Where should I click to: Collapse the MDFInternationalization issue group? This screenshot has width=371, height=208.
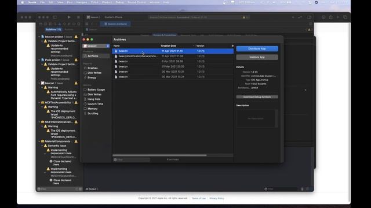tap(39, 122)
